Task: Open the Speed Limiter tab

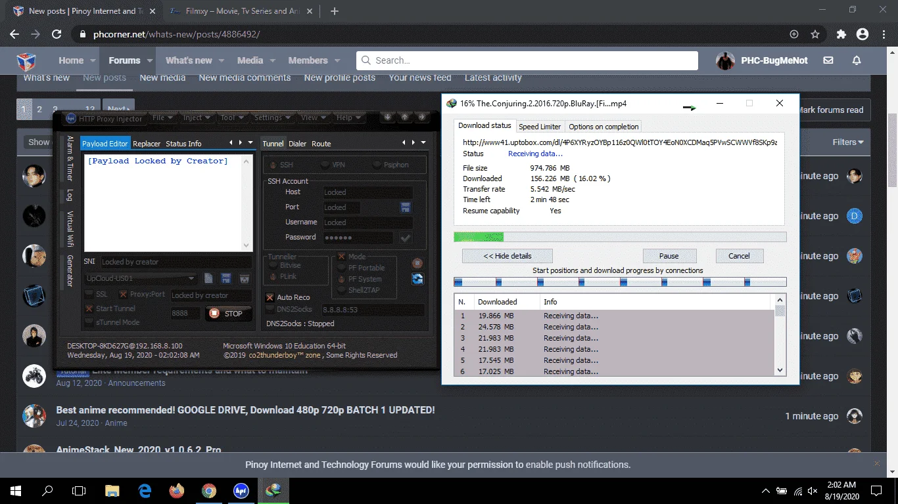Action: [540, 127]
